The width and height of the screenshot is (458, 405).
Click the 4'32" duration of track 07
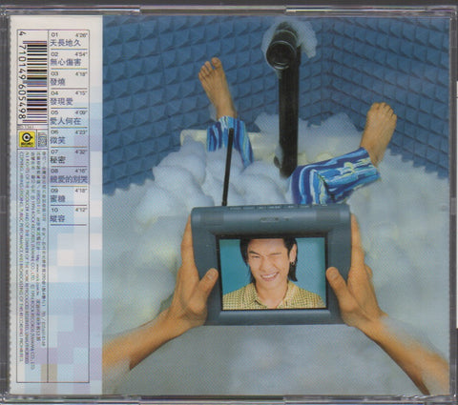click(81, 152)
